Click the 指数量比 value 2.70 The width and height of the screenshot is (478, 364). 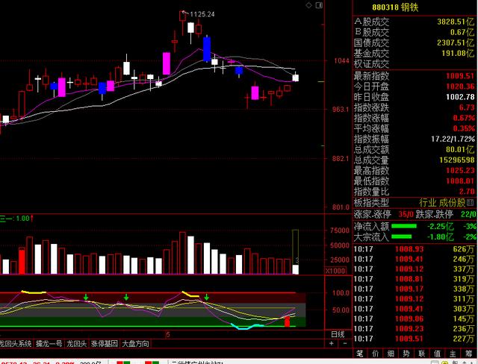point(467,192)
